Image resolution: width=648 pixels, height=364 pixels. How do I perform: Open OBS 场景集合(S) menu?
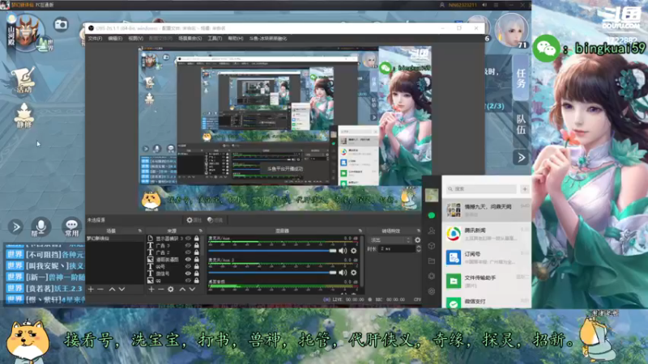coord(190,38)
